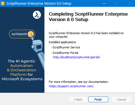Click the yellow AUTOMATE switch knob
The width and height of the screenshot is (135, 105).
pyautogui.click(x=31, y=34)
